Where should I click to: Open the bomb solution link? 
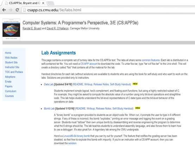tap(73, 143)
